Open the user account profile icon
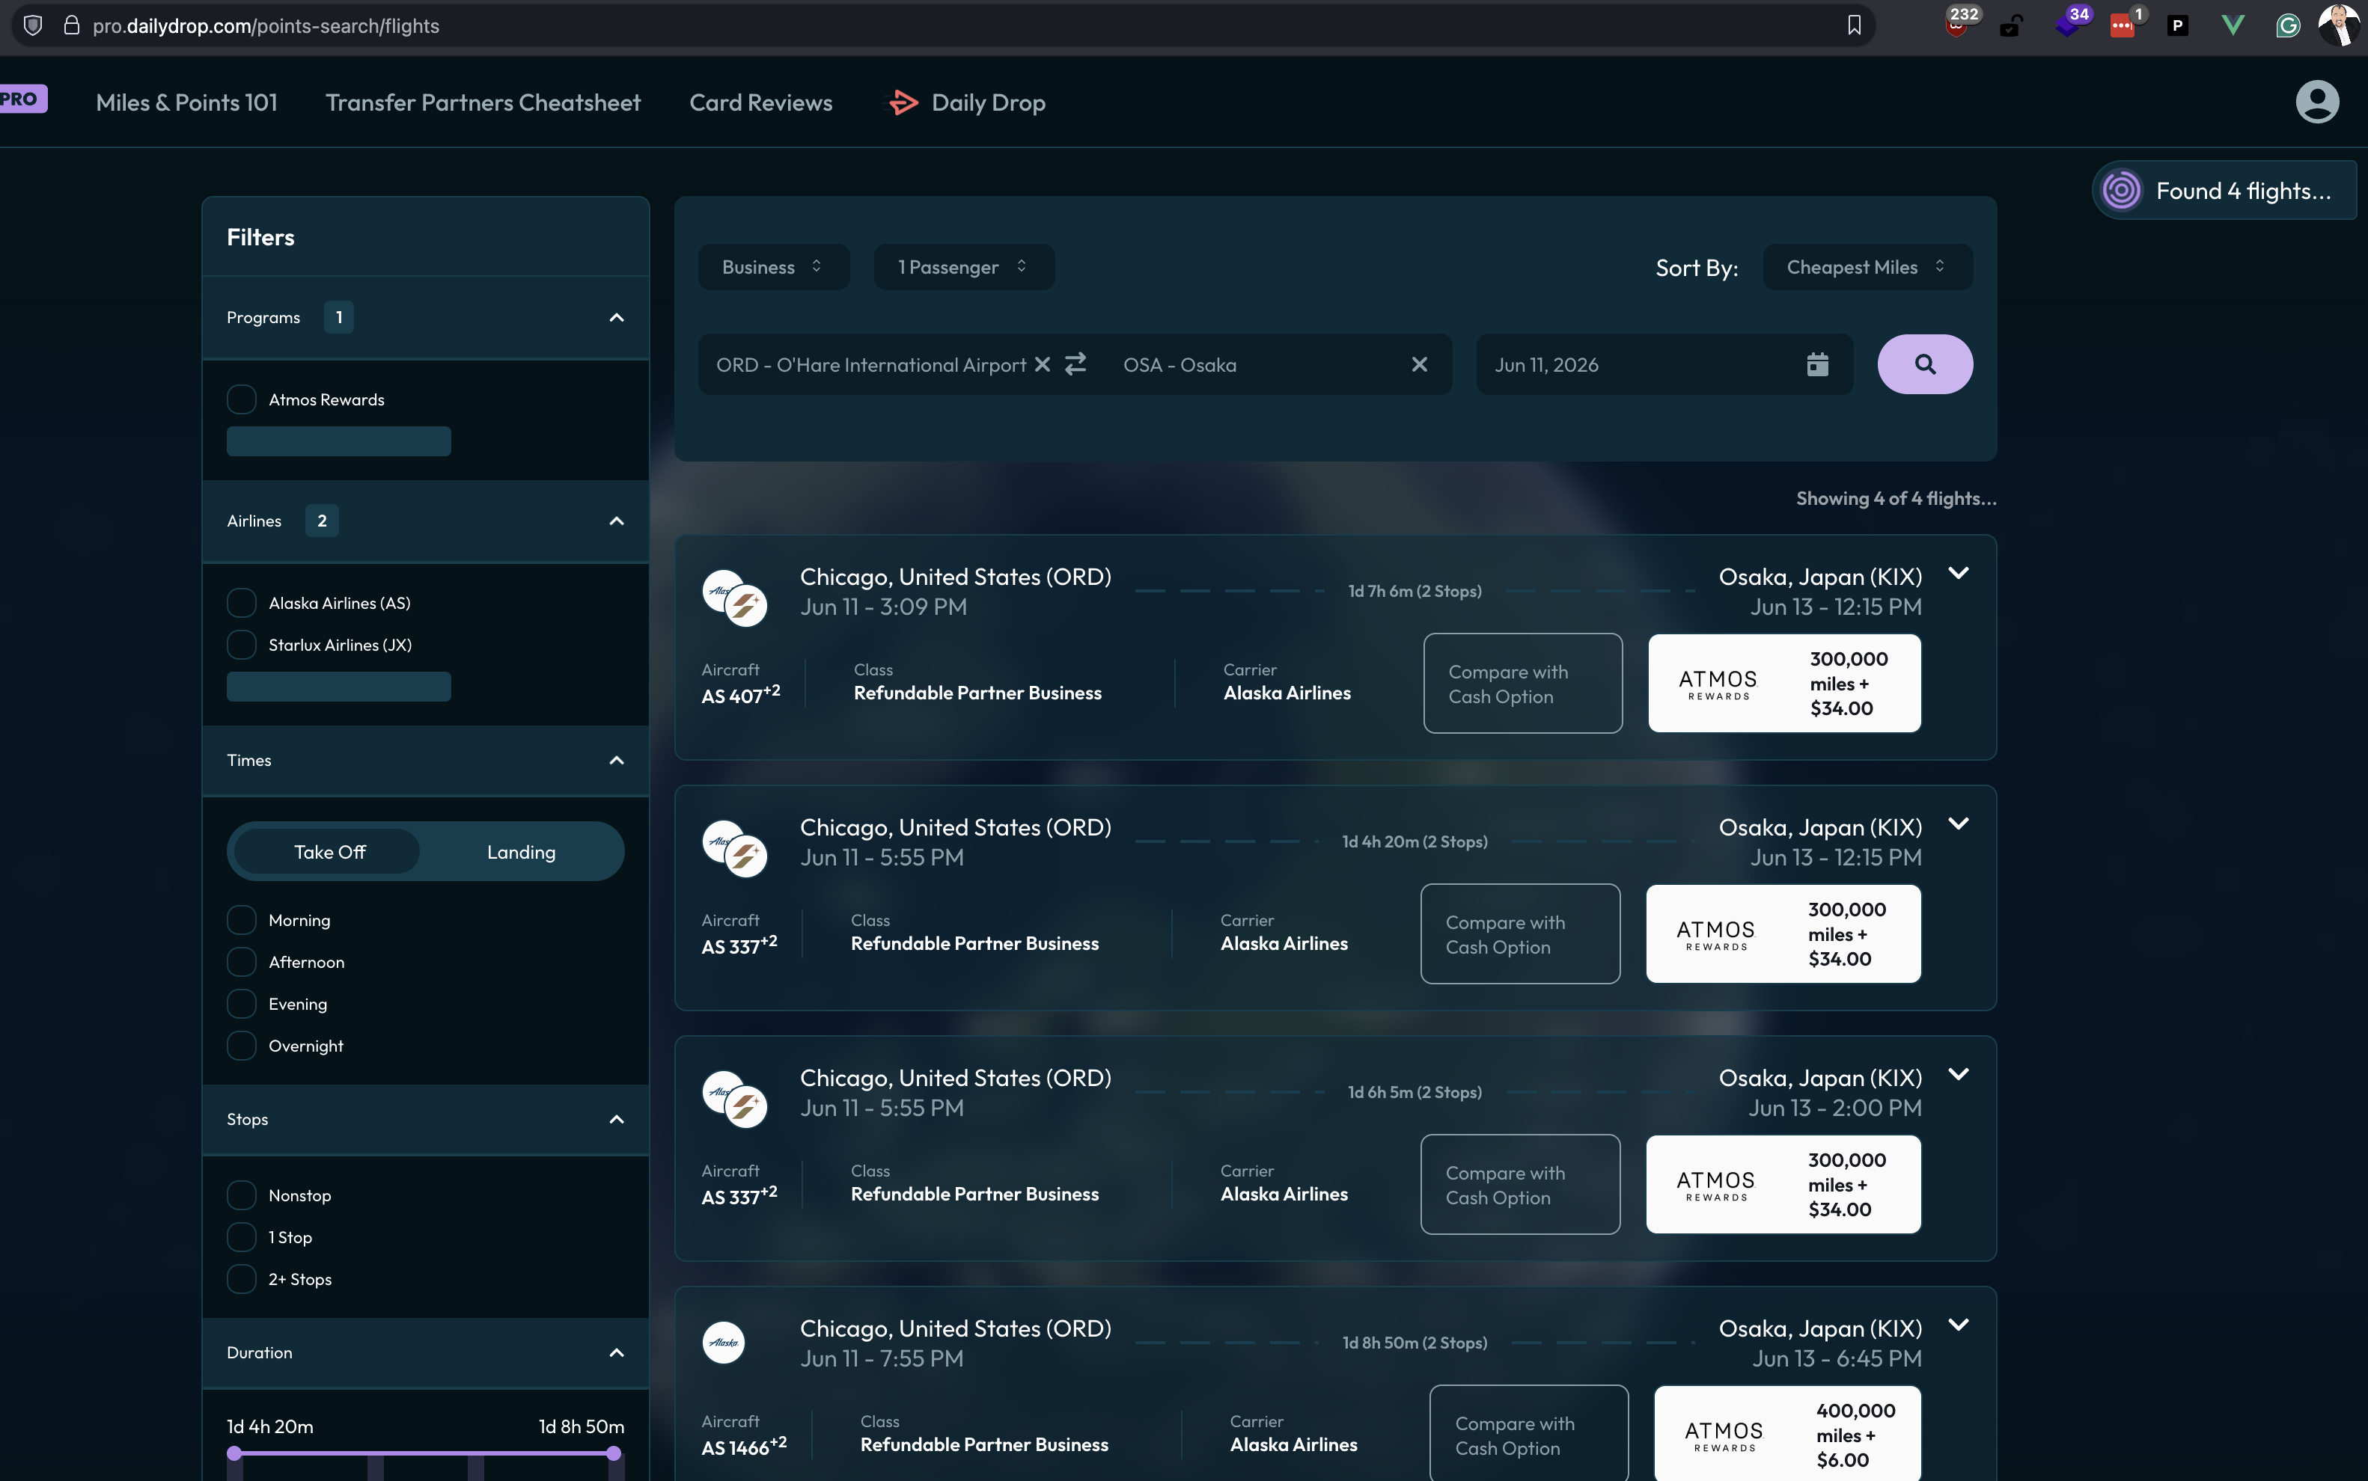This screenshot has height=1481, width=2368. (2316, 102)
